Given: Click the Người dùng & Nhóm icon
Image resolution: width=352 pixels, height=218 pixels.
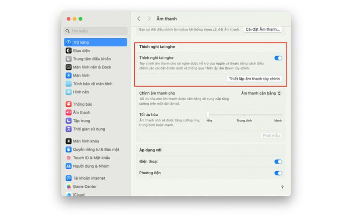Looking at the screenshot, I should (x=69, y=166).
